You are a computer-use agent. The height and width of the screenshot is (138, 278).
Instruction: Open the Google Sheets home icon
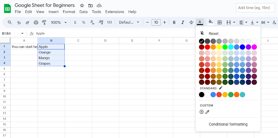pyautogui.click(x=7, y=8)
